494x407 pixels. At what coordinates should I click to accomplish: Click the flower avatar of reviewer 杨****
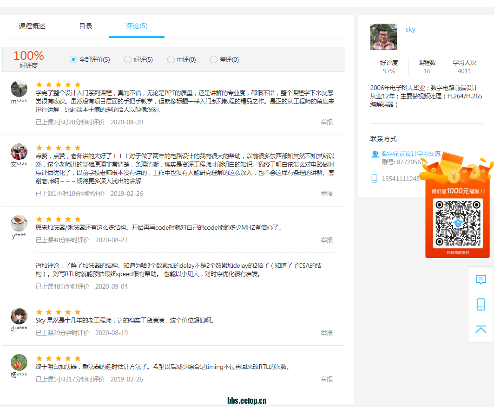19,362
